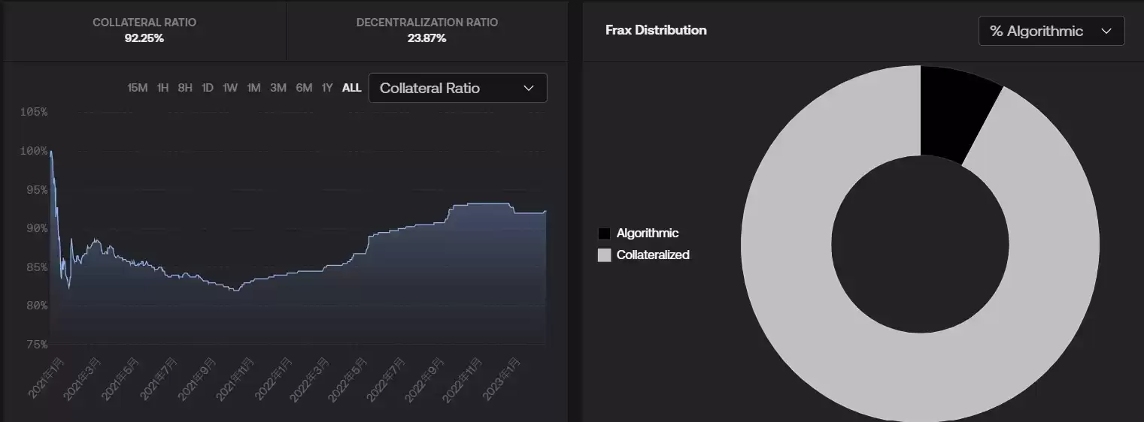Select the 1H time range
The image size is (1144, 422).
pyautogui.click(x=162, y=88)
